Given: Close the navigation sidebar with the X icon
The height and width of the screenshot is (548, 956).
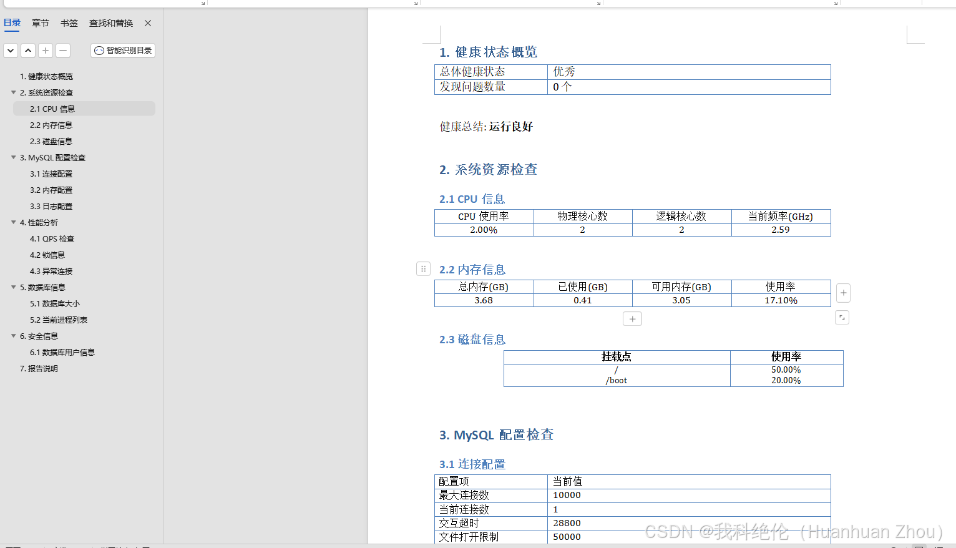Looking at the screenshot, I should point(147,23).
